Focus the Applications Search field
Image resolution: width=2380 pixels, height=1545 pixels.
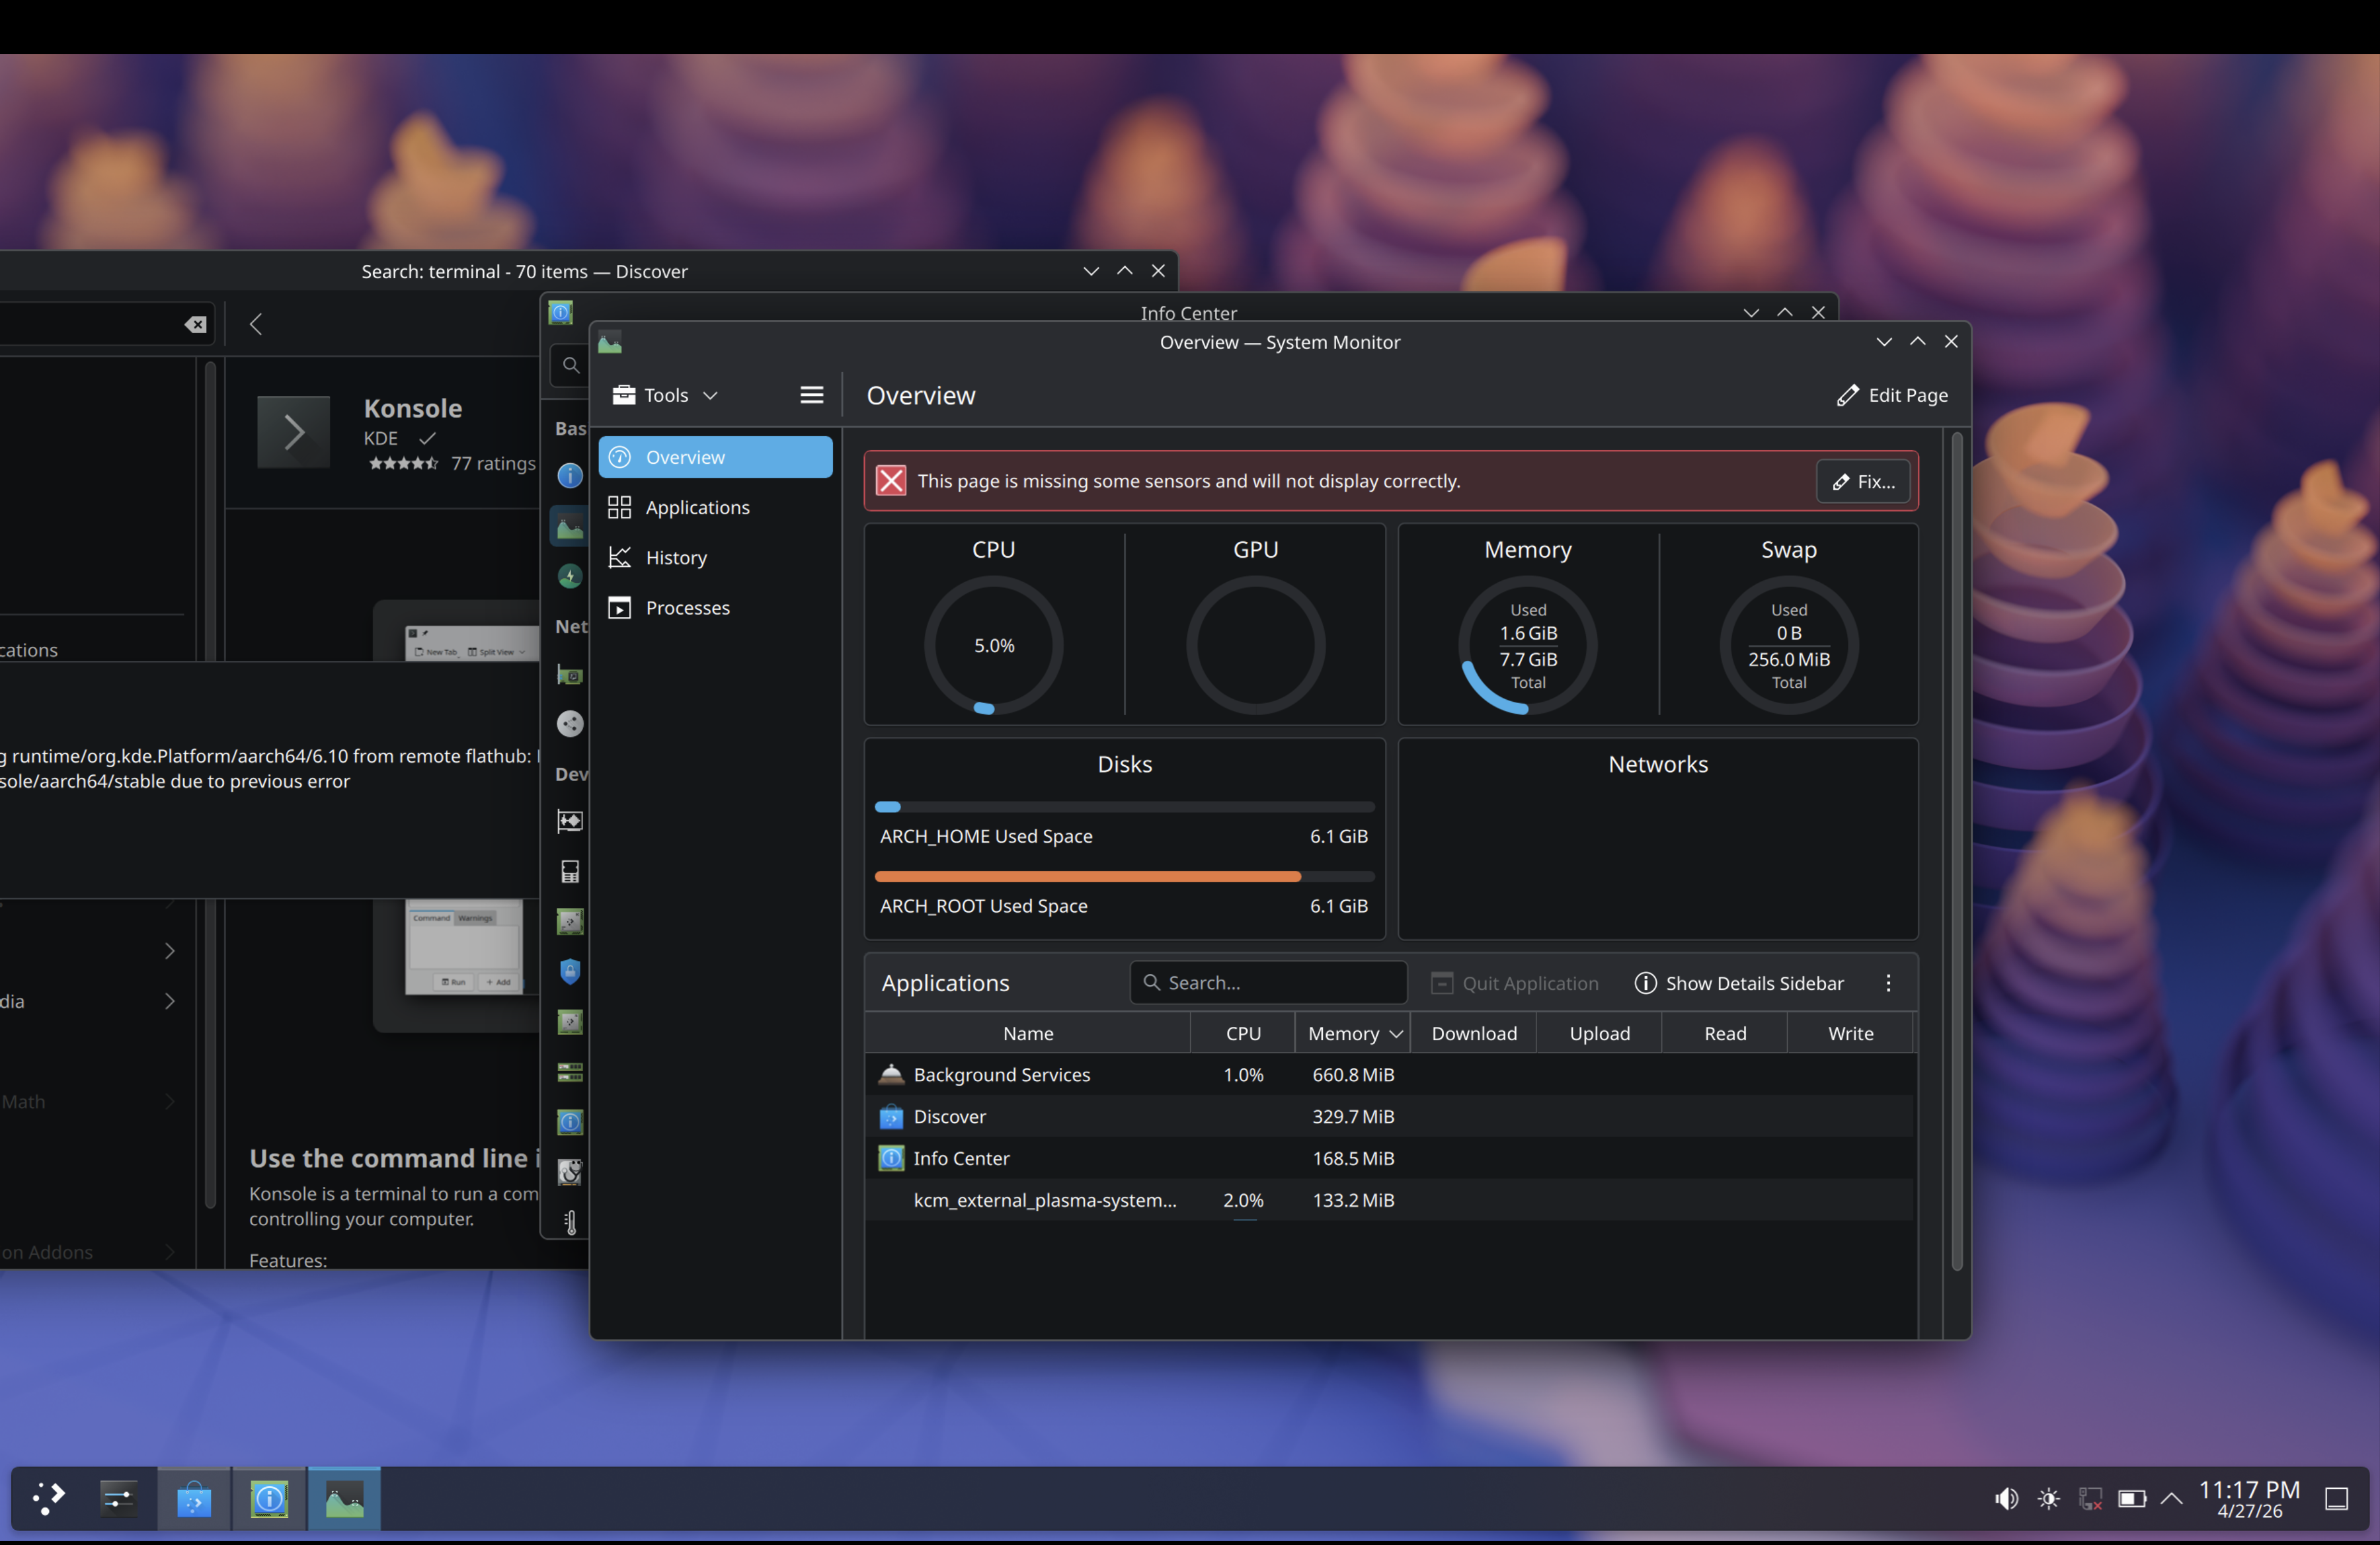pyautogui.click(x=1268, y=983)
